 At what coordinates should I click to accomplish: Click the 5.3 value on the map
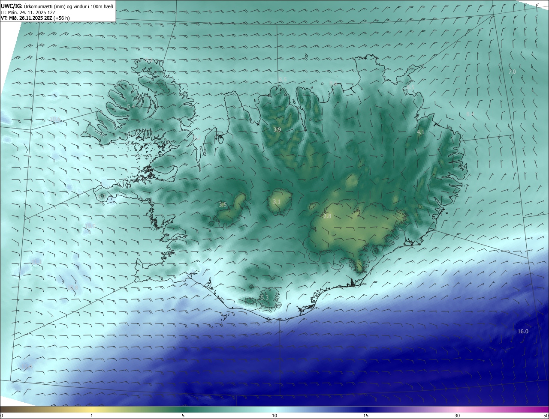264,297
